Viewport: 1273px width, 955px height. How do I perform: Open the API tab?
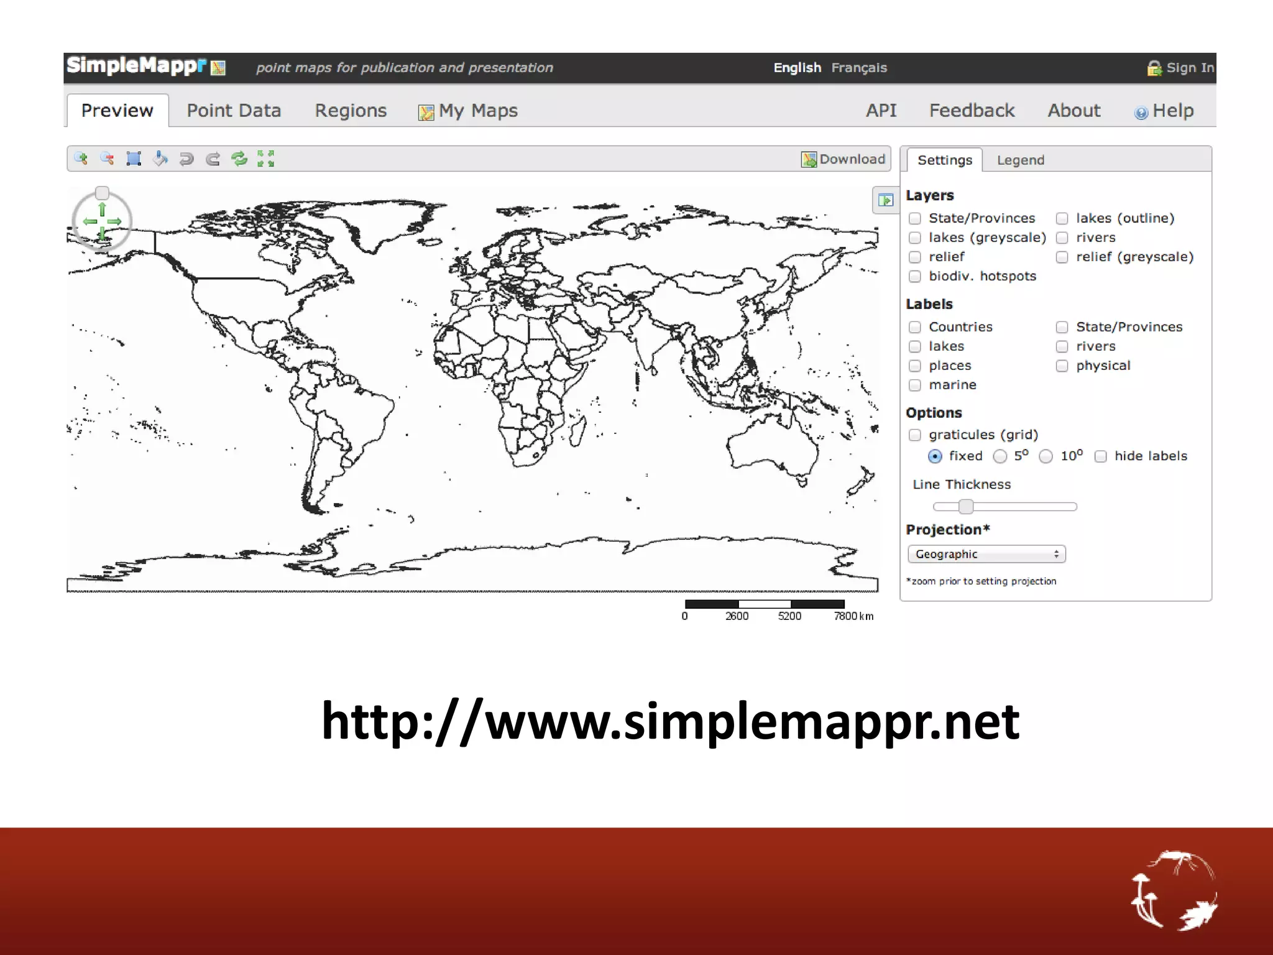[881, 111]
